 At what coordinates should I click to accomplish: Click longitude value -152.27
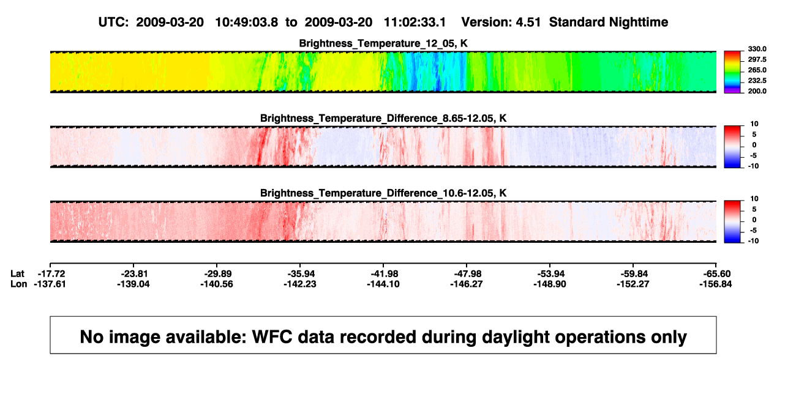click(x=633, y=284)
